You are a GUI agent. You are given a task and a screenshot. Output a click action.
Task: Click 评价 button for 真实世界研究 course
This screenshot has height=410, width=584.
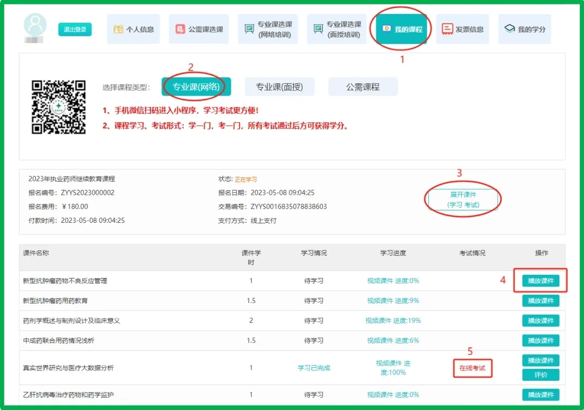click(x=540, y=375)
